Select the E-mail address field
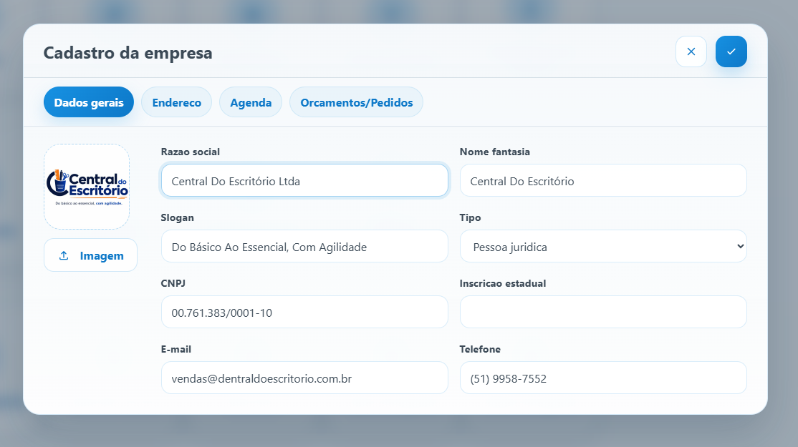Viewport: 798px width, 447px height. 304,378
